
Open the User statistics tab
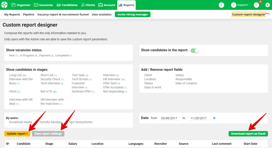(102, 14)
